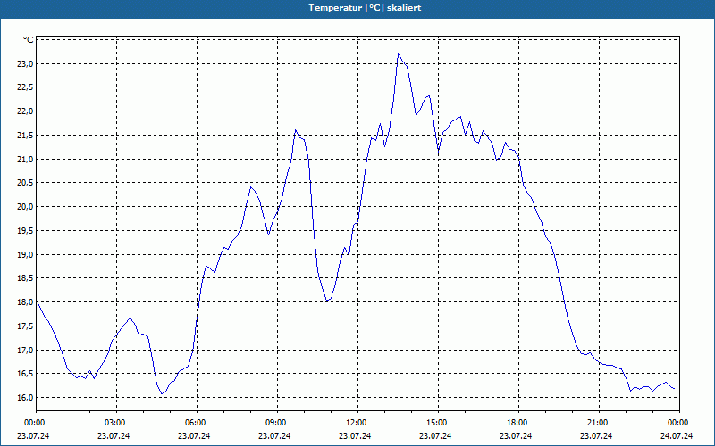Click the 21,0 y-axis label
This screenshot has height=446, width=715.
pyautogui.click(x=26, y=160)
